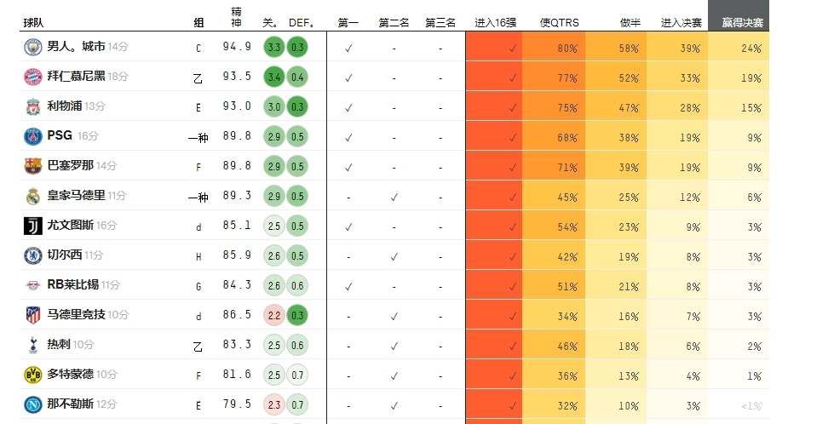This screenshot has height=424, width=834.
Task: Click the Borussia Dortmund crest icon
Action: pos(32,375)
